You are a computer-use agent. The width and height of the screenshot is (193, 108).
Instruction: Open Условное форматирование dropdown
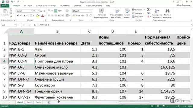click(102, 13)
